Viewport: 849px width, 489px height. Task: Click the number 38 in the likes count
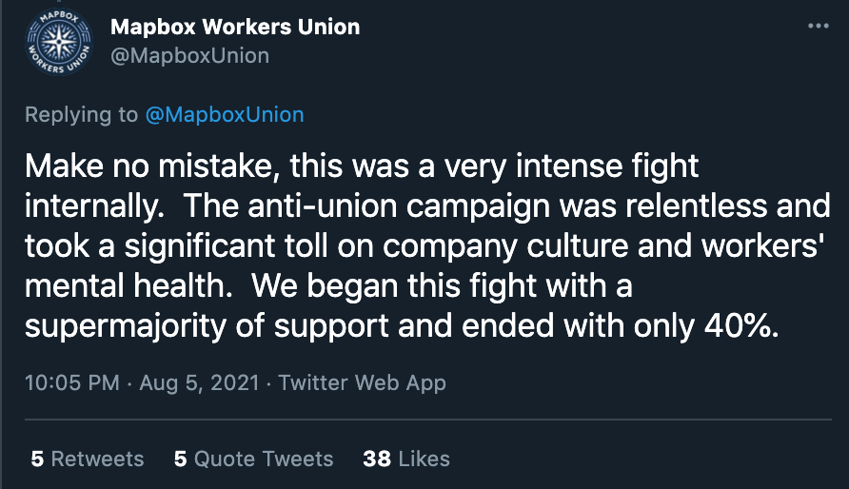click(x=377, y=459)
